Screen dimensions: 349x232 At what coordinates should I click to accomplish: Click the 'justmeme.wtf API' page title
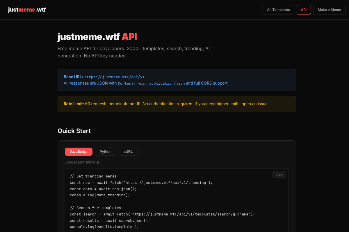coord(97,37)
